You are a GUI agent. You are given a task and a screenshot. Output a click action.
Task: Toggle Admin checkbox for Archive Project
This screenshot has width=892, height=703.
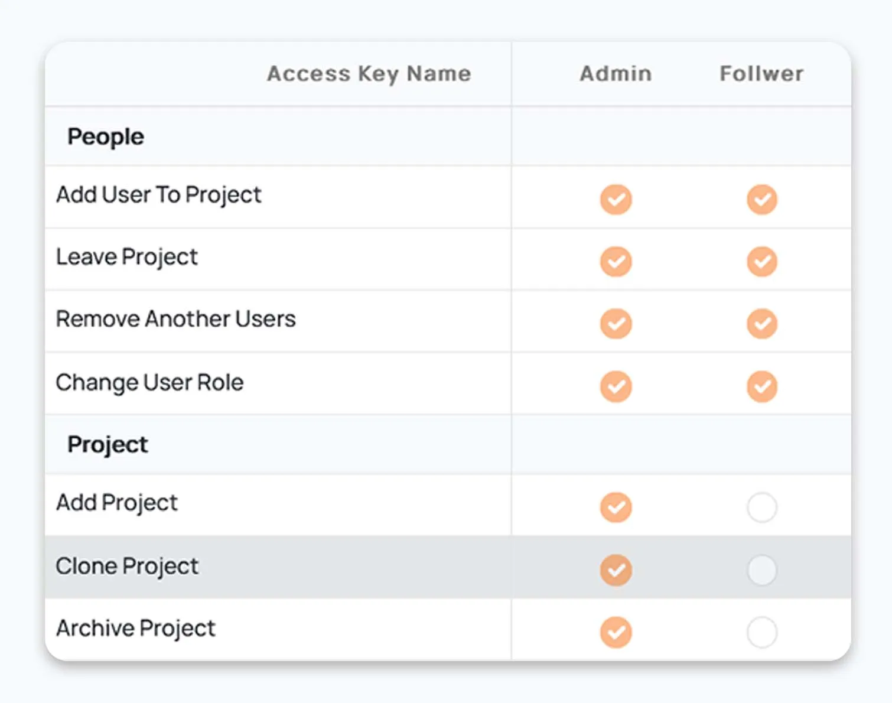click(x=616, y=632)
